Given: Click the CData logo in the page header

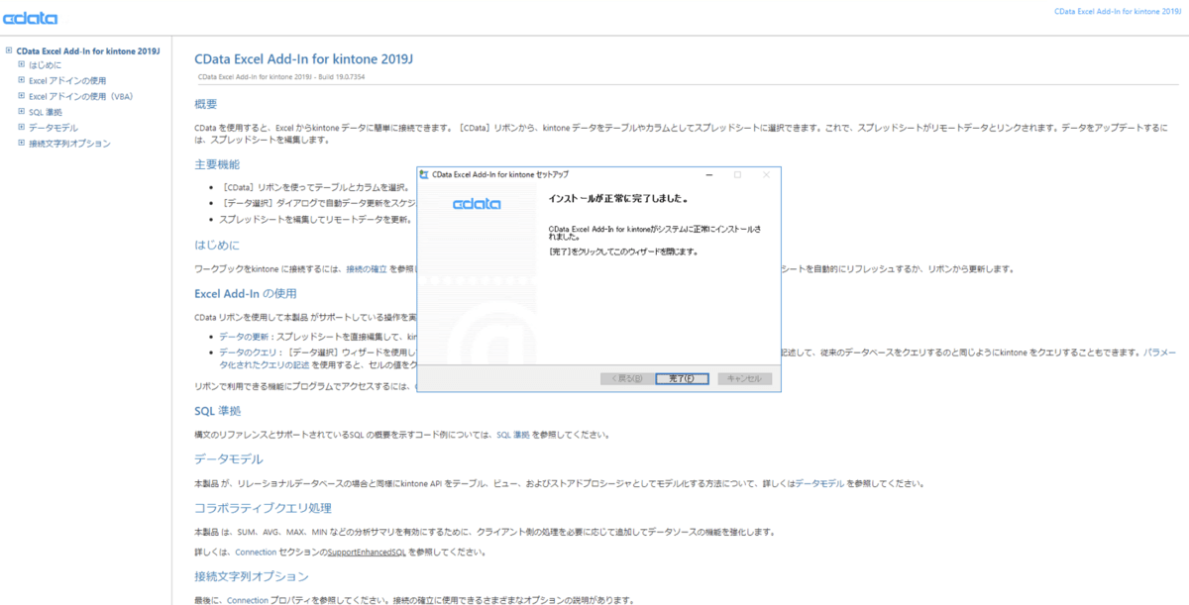Looking at the screenshot, I should (x=30, y=18).
